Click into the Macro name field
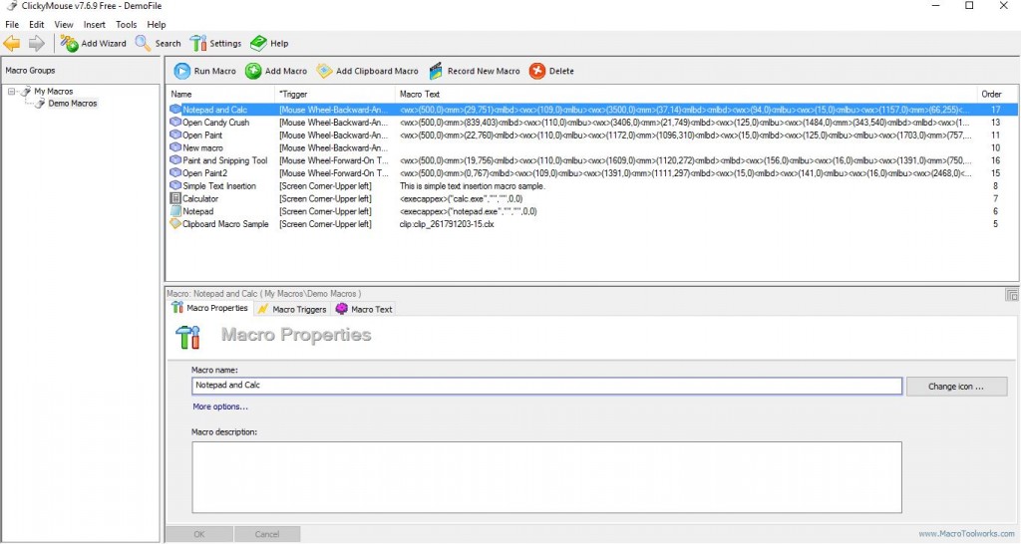The width and height of the screenshot is (1021, 544). (547, 386)
